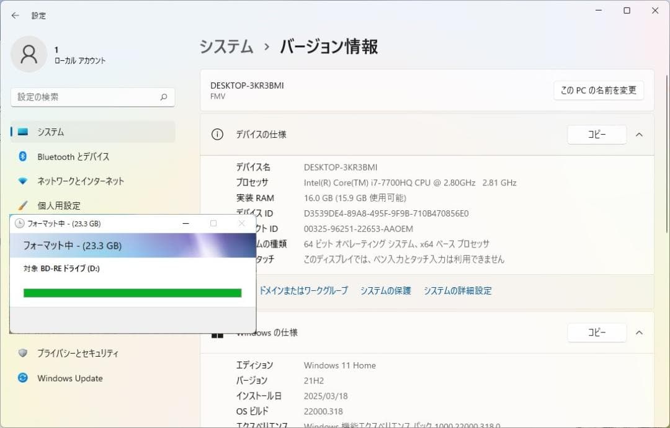
Task: Collapse the Windows の仕様 section
Action: tap(640, 332)
